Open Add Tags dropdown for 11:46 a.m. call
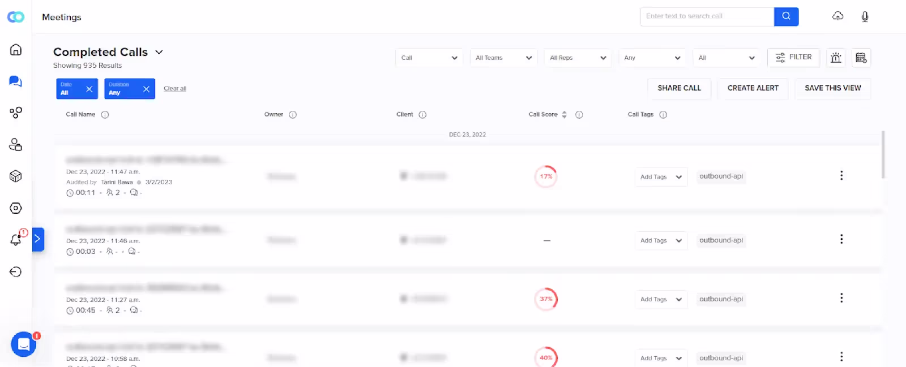The width and height of the screenshot is (906, 367). click(x=661, y=240)
